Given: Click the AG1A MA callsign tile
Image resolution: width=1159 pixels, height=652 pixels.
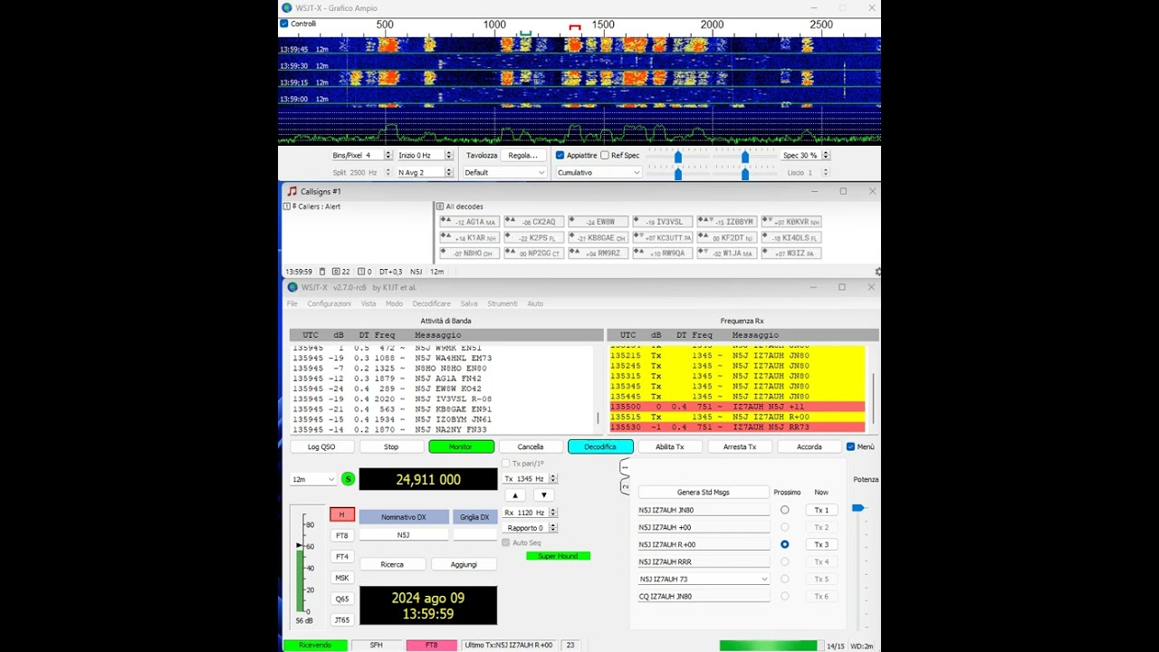Looking at the screenshot, I should 469,222.
